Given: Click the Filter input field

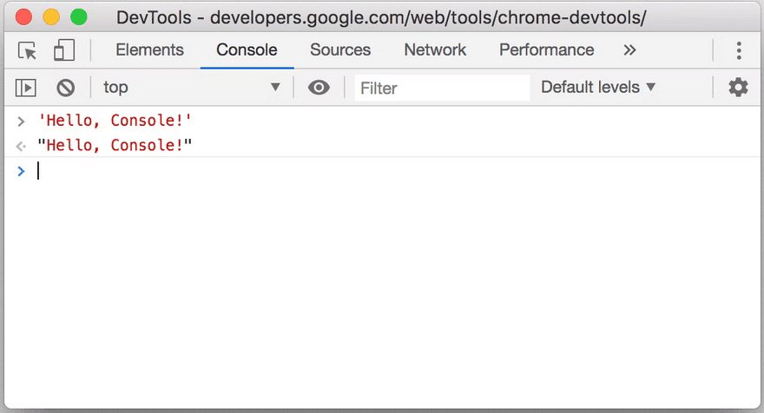Looking at the screenshot, I should pos(442,88).
